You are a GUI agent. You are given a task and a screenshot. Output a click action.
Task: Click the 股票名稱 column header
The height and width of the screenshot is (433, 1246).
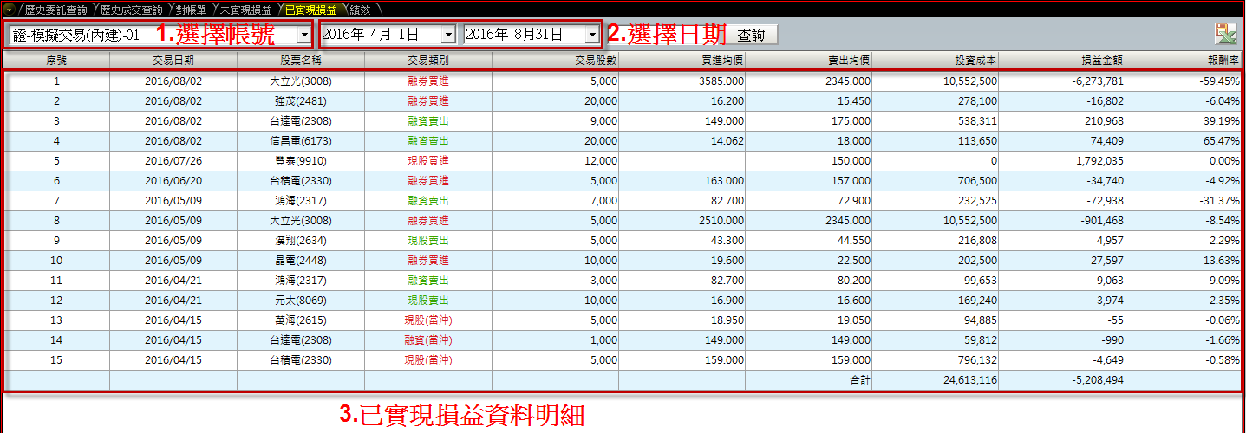coord(300,61)
